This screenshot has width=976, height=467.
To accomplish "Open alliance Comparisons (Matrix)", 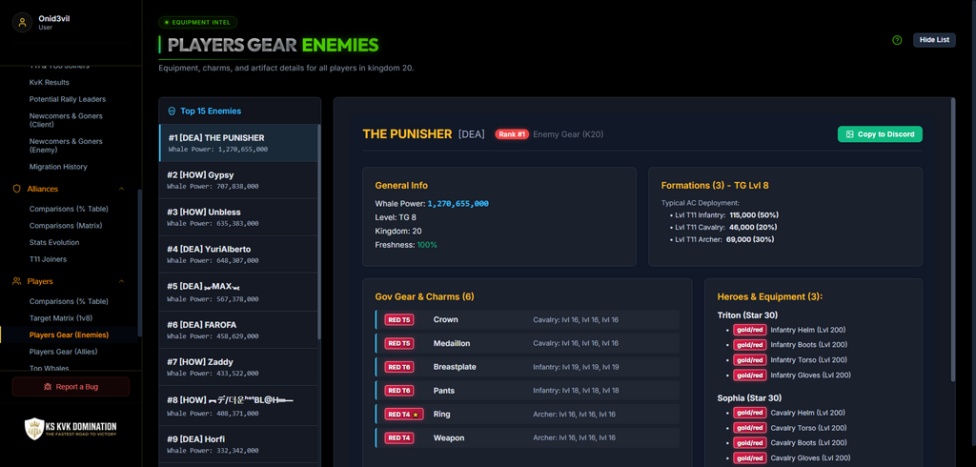I will tap(66, 226).
